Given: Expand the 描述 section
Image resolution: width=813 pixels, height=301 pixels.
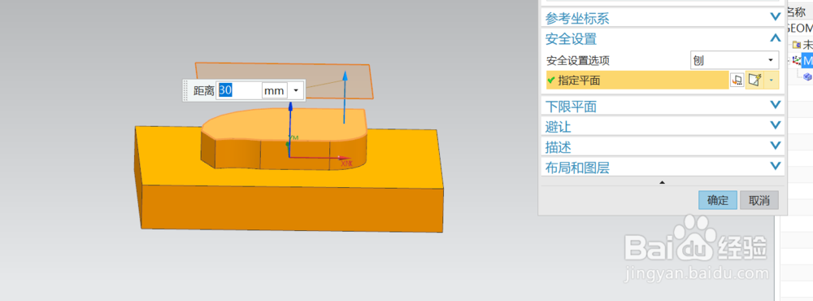Looking at the screenshot, I should click(663, 147).
